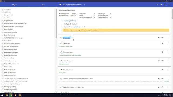Open the search icon in the toolbar
The width and height of the screenshot is (173, 97).
pyautogui.click(x=165, y=5)
